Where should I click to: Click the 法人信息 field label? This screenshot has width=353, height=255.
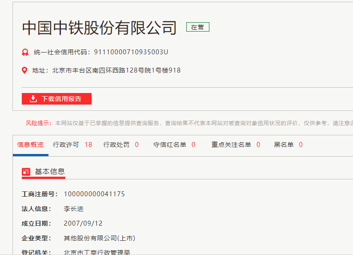(36, 209)
